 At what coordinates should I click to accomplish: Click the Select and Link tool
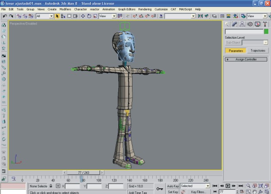click(19, 16)
